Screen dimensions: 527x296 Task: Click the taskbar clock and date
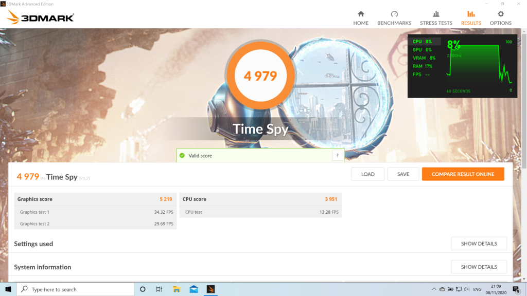point(496,289)
